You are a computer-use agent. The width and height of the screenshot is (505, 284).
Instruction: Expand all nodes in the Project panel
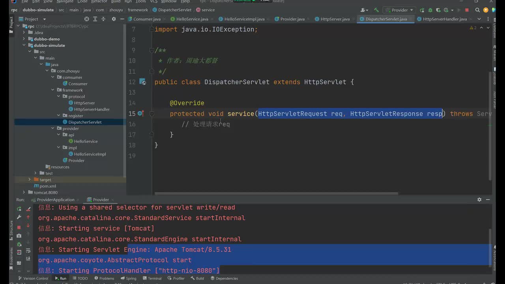(96, 19)
